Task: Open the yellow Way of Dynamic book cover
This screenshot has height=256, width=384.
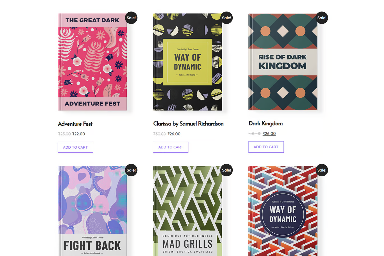Action: [x=188, y=62]
